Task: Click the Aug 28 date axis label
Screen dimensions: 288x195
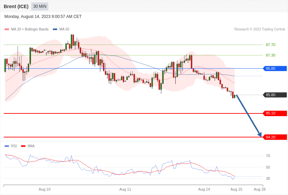Action: click(x=260, y=189)
